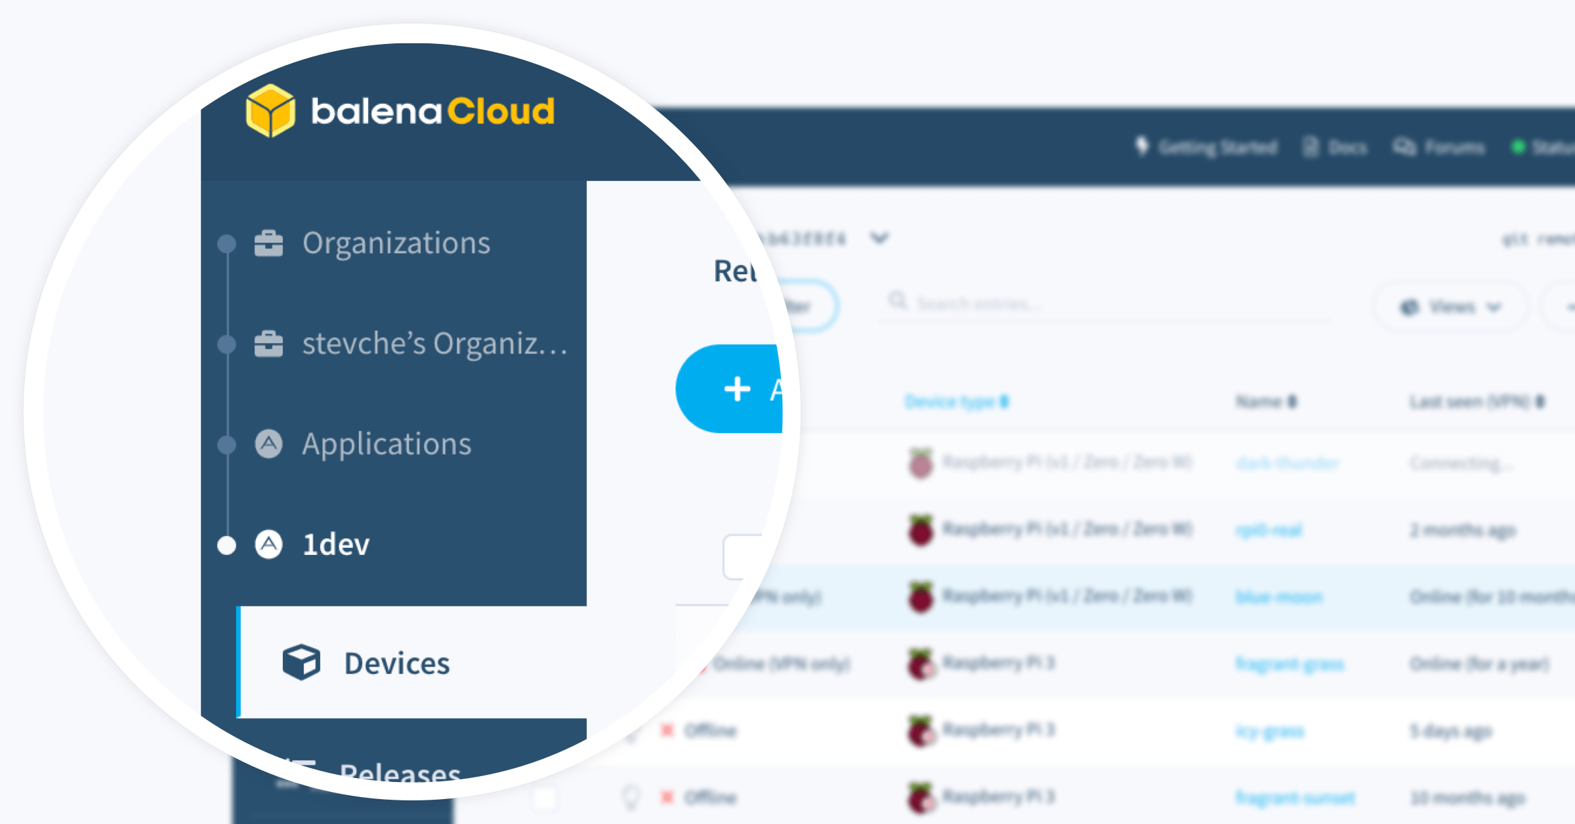The height and width of the screenshot is (824, 1575).
Task: Expand the release commit dropdown chevron
Action: pos(879,237)
